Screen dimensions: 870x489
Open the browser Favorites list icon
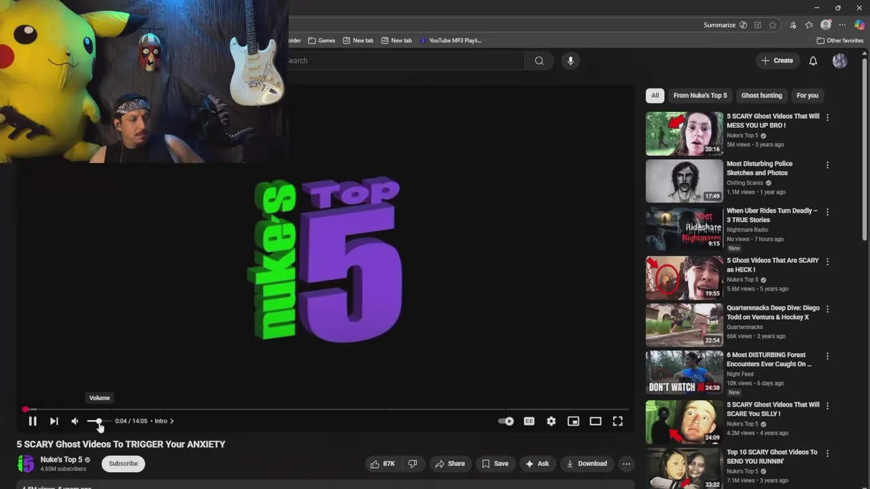[x=809, y=25]
